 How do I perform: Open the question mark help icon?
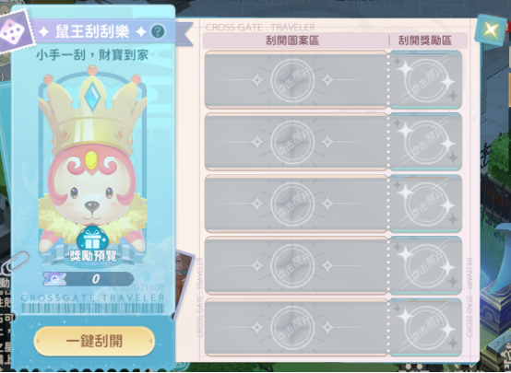point(158,31)
